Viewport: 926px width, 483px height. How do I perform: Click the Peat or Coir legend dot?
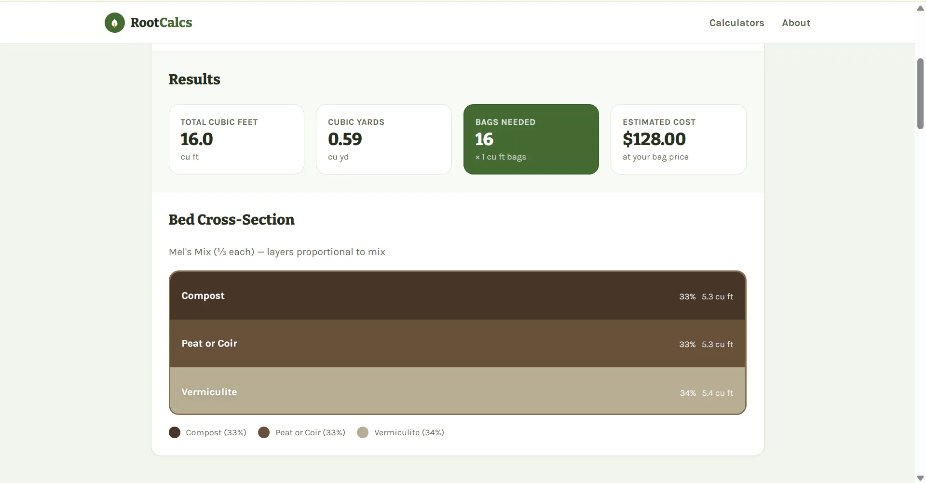264,432
